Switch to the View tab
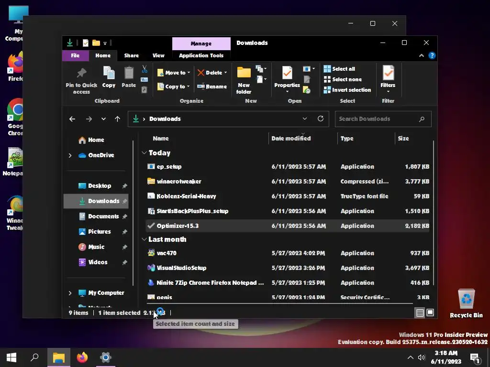 tap(158, 55)
